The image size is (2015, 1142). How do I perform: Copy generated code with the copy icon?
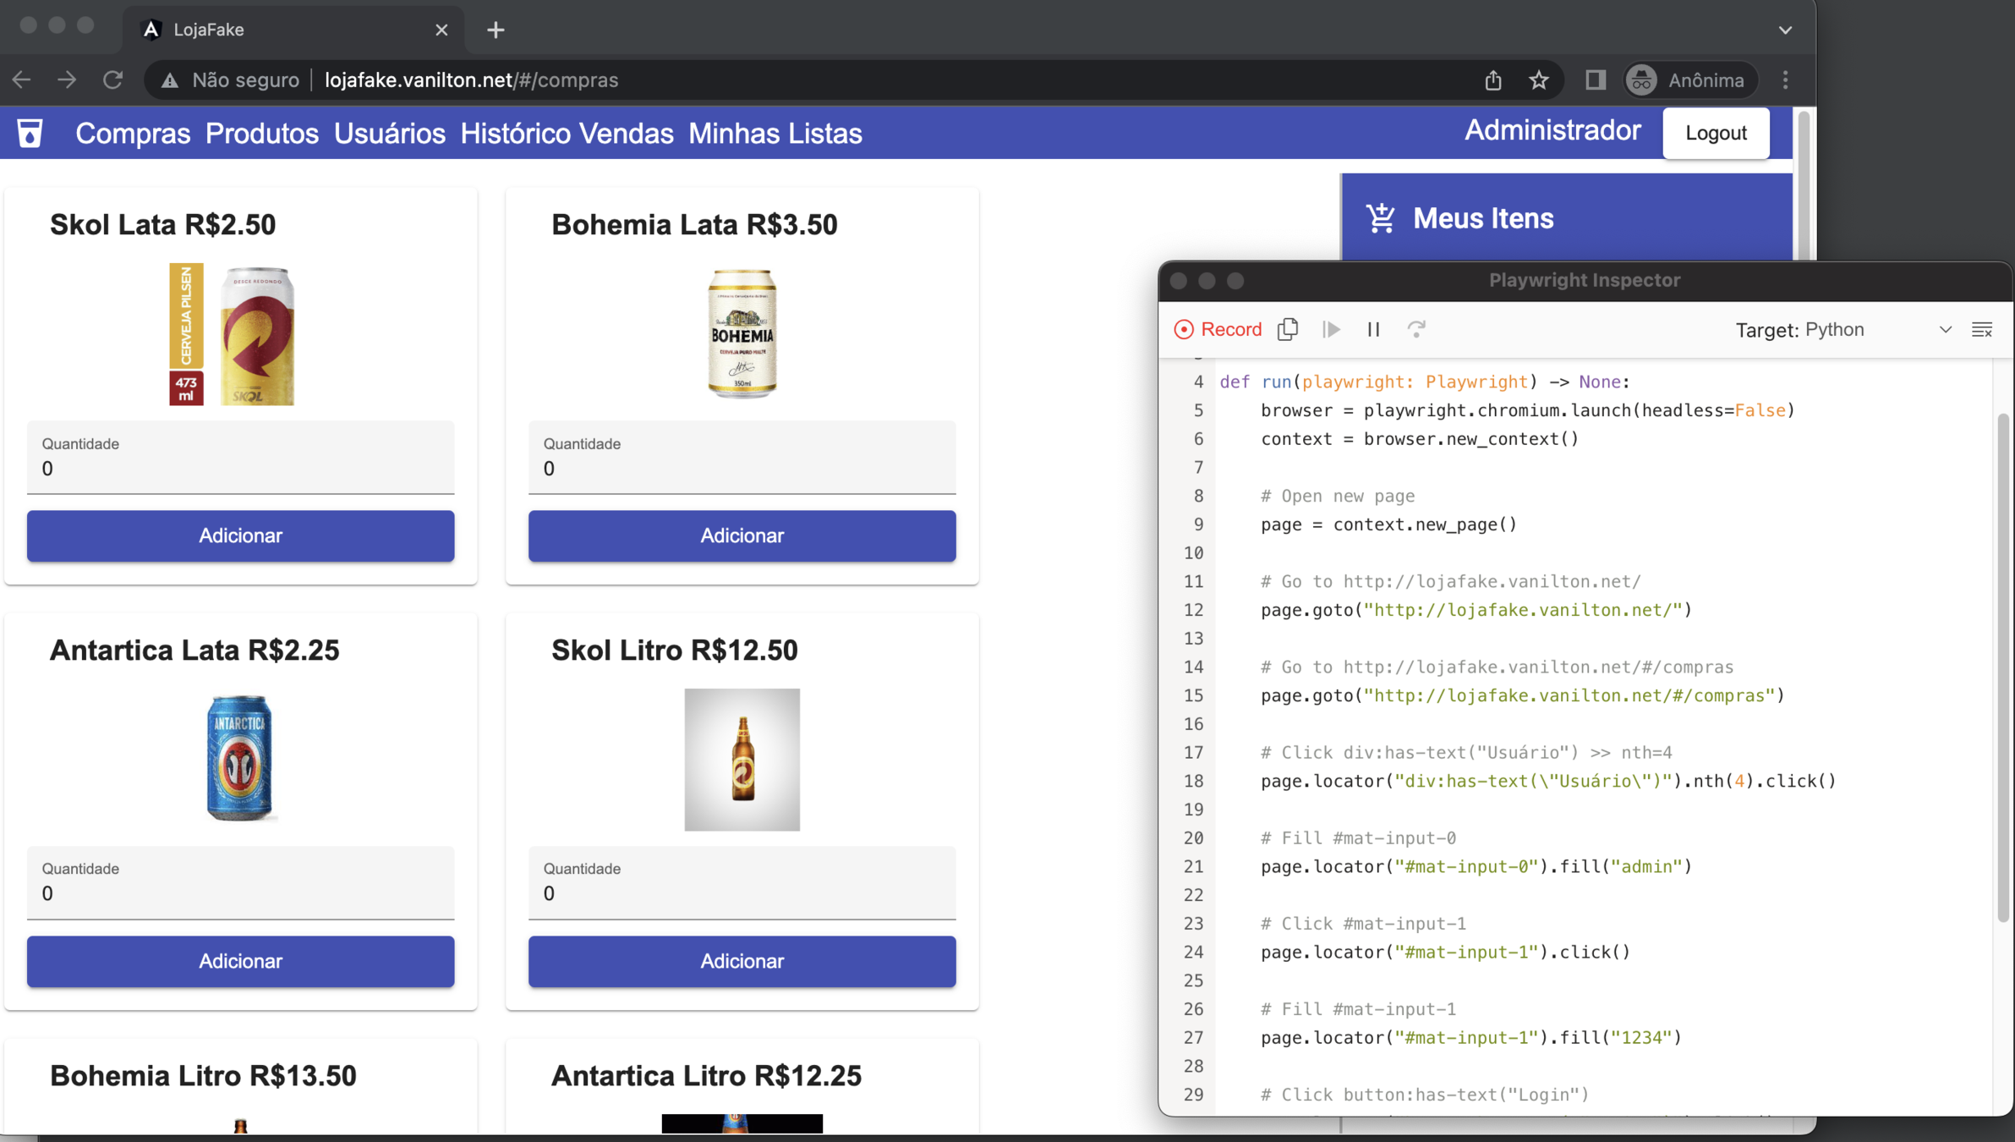[1288, 329]
